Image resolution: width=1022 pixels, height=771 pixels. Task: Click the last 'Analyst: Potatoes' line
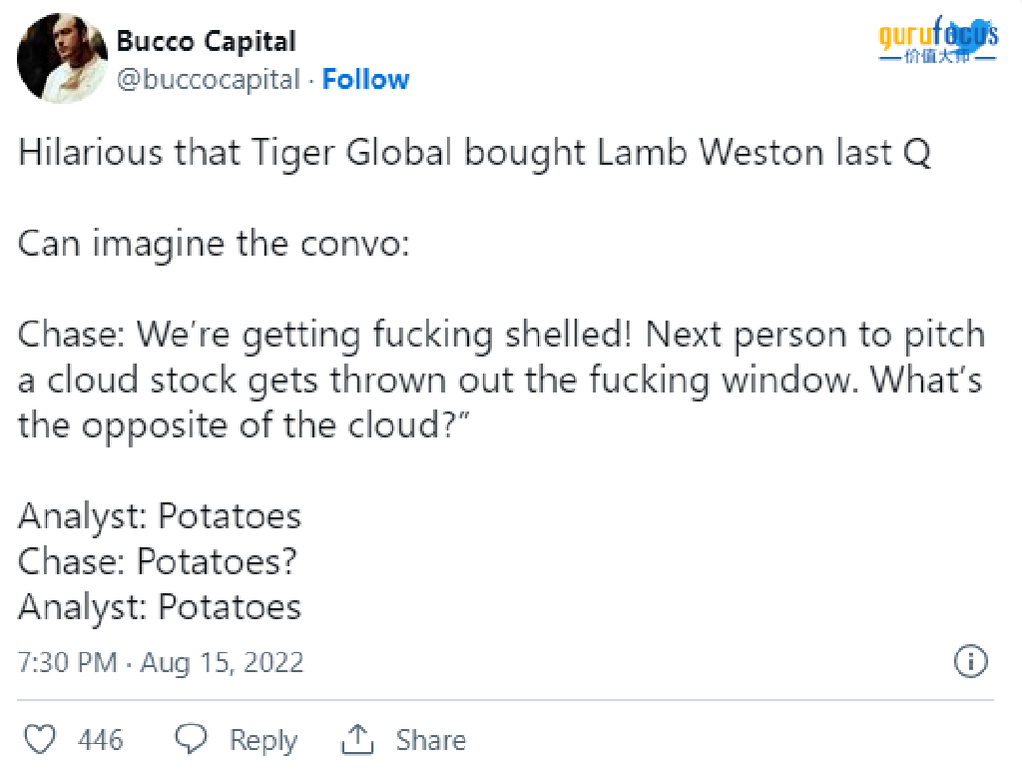click(x=160, y=607)
